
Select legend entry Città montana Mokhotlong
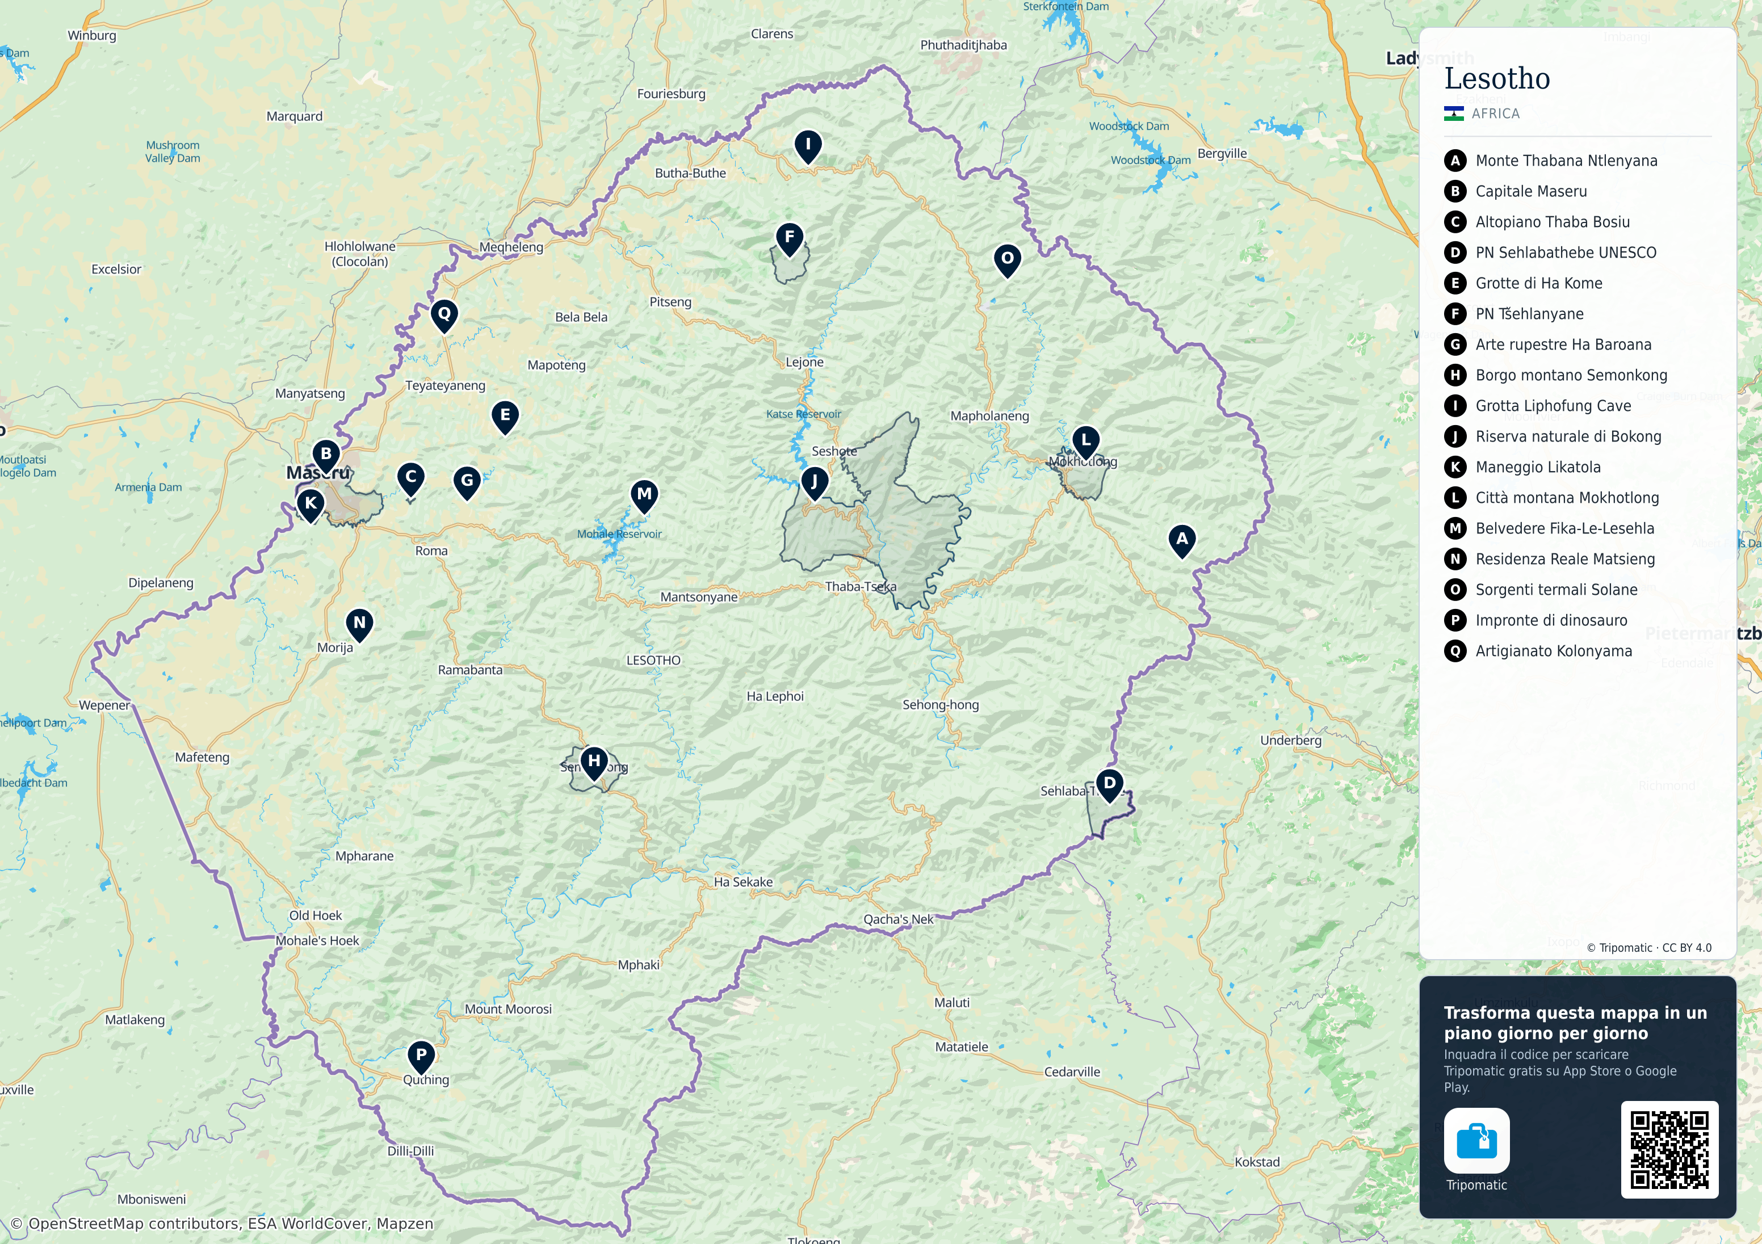(x=1552, y=498)
